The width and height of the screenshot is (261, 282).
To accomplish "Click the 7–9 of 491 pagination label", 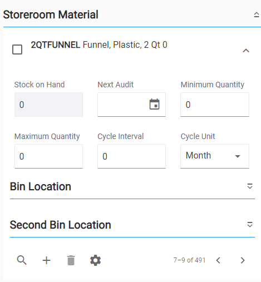I will [189, 260].
